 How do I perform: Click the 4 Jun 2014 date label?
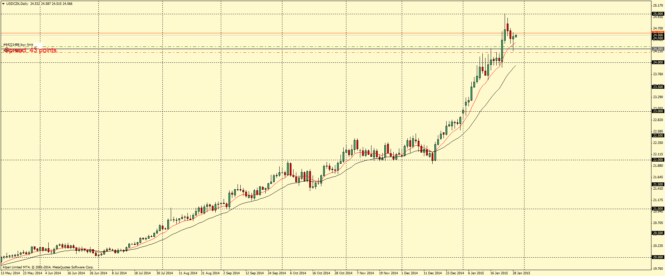[x=53, y=273]
